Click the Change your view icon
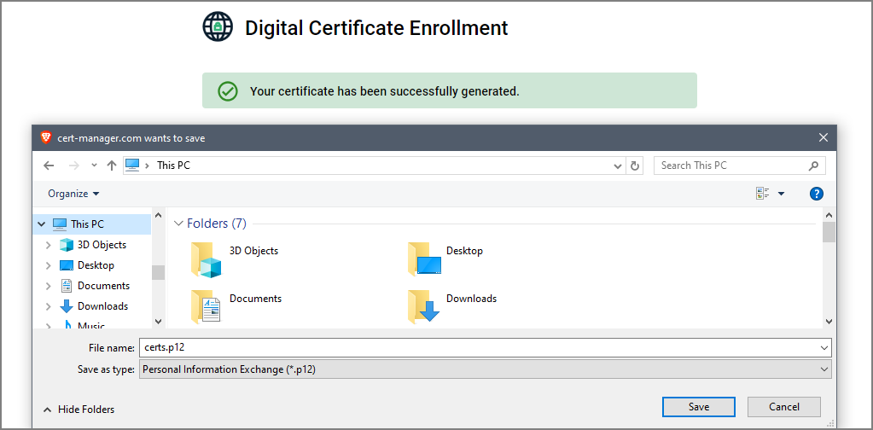873x430 pixels. 762,194
